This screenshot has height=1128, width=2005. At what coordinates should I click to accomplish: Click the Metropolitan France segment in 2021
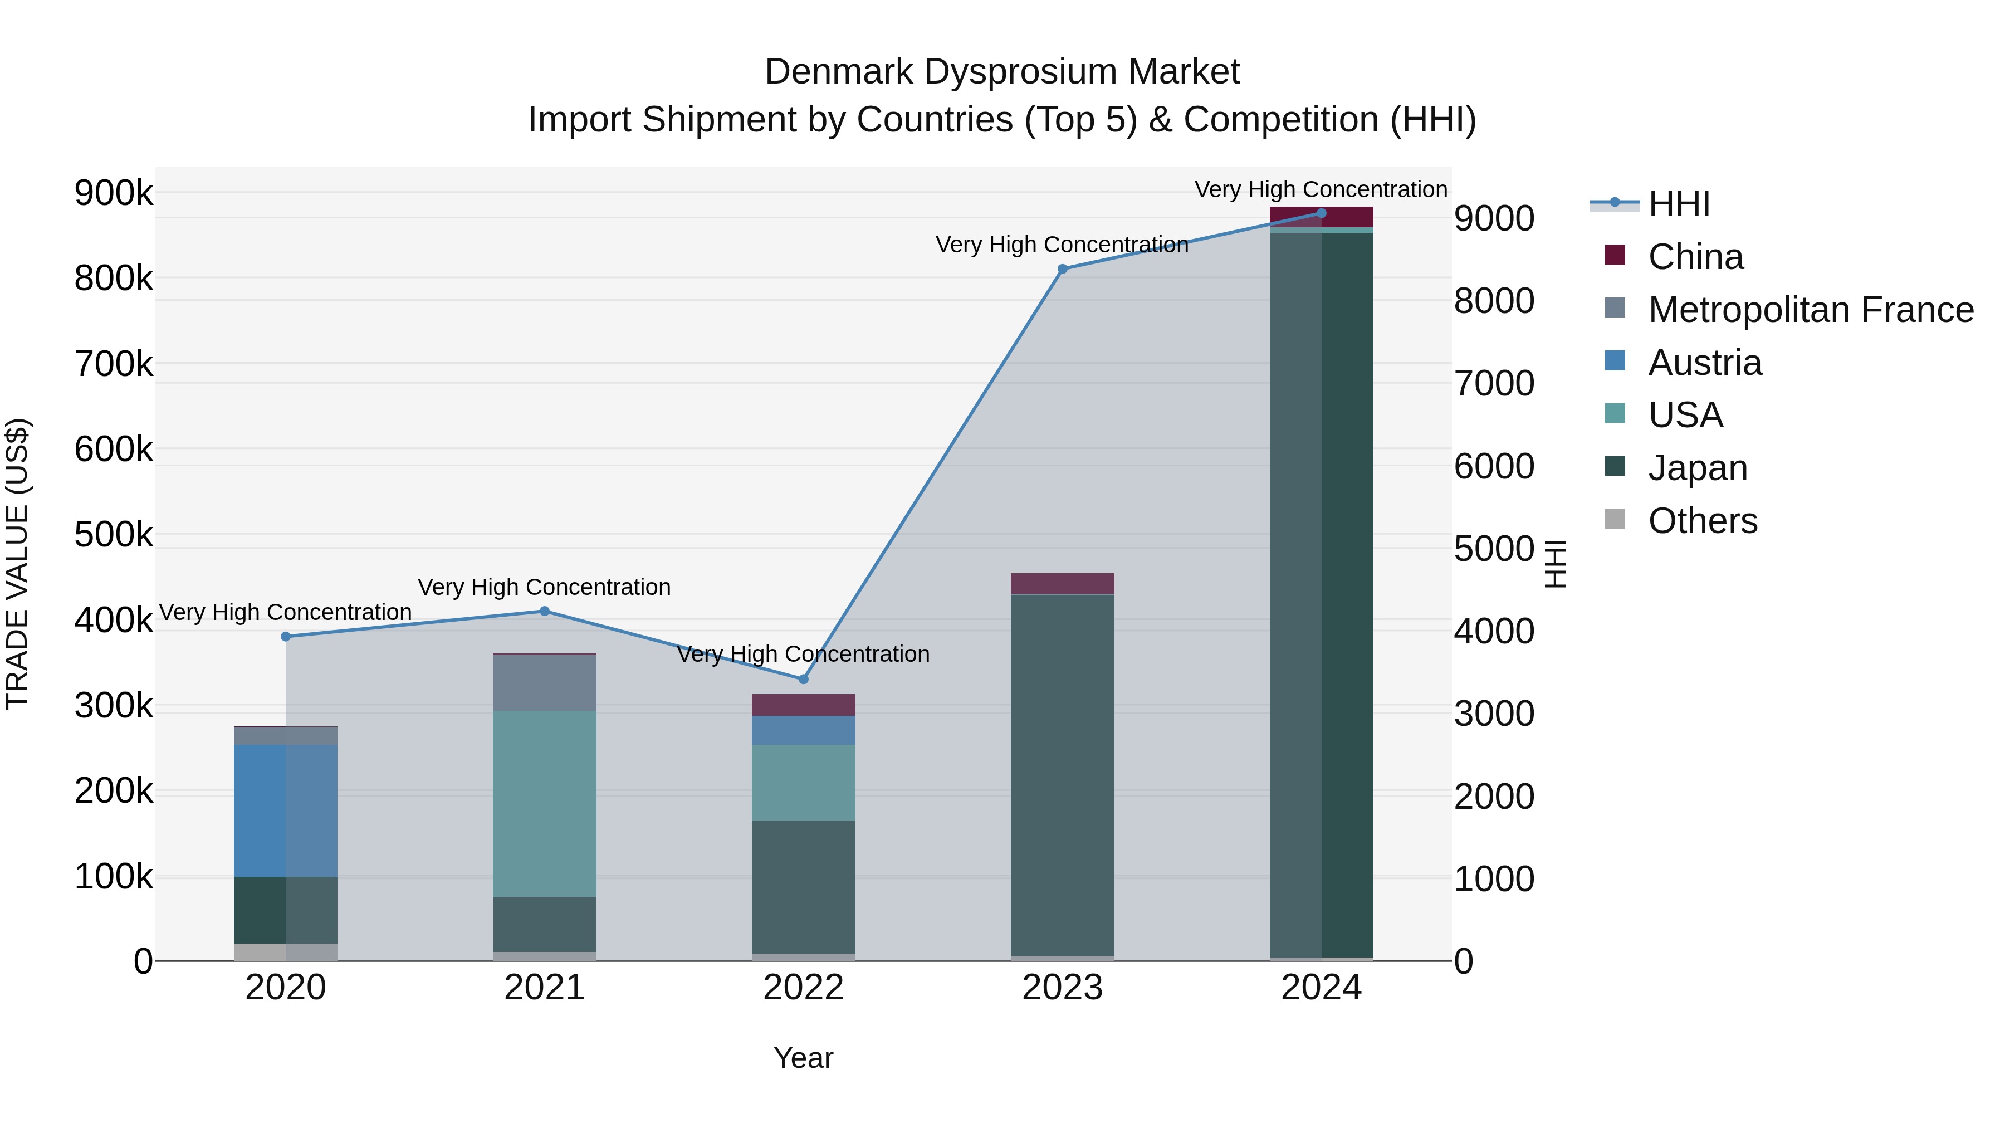[545, 683]
